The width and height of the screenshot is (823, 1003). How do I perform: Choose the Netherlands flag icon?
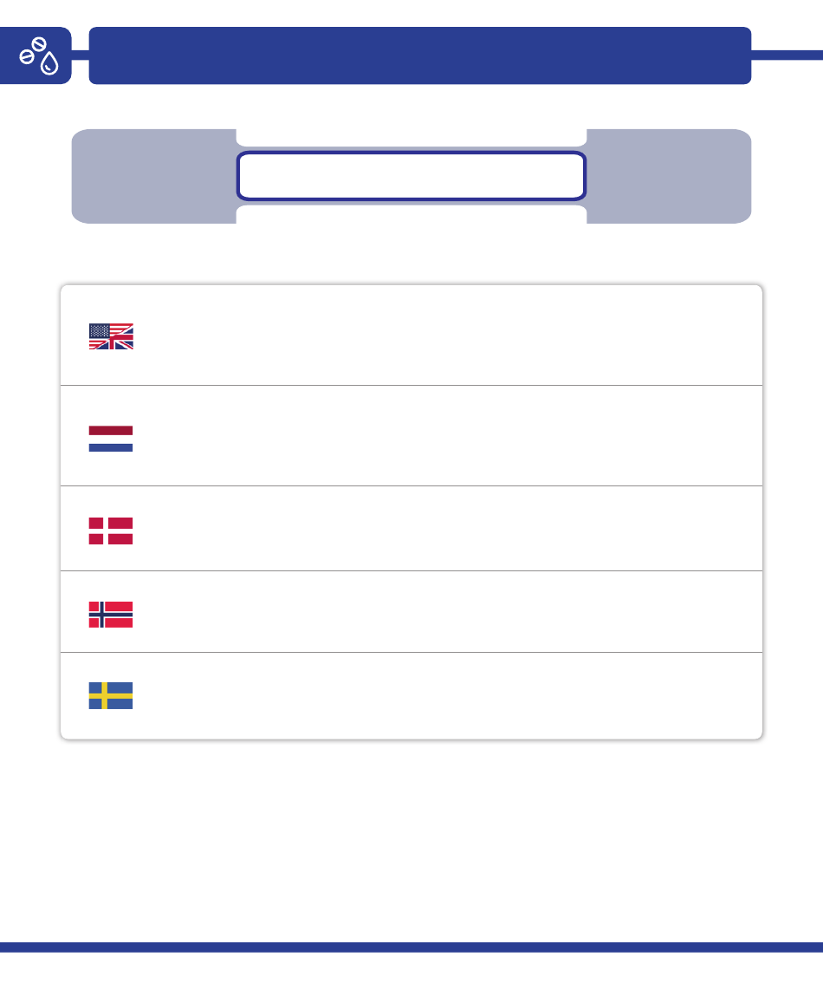[x=111, y=439]
